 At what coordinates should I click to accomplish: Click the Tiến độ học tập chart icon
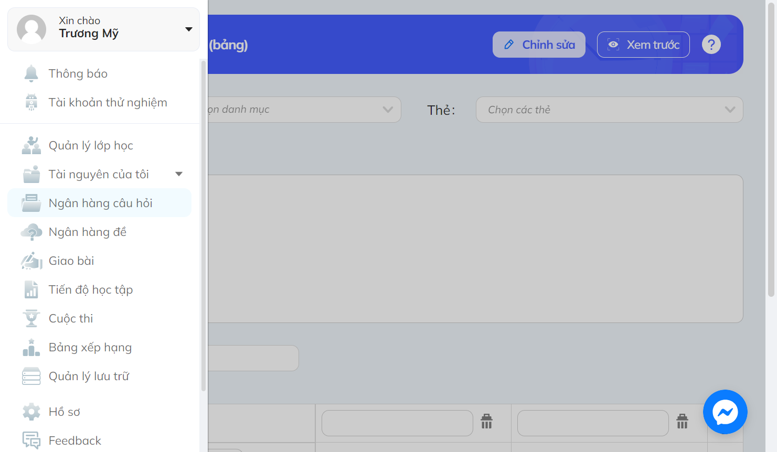click(31, 289)
